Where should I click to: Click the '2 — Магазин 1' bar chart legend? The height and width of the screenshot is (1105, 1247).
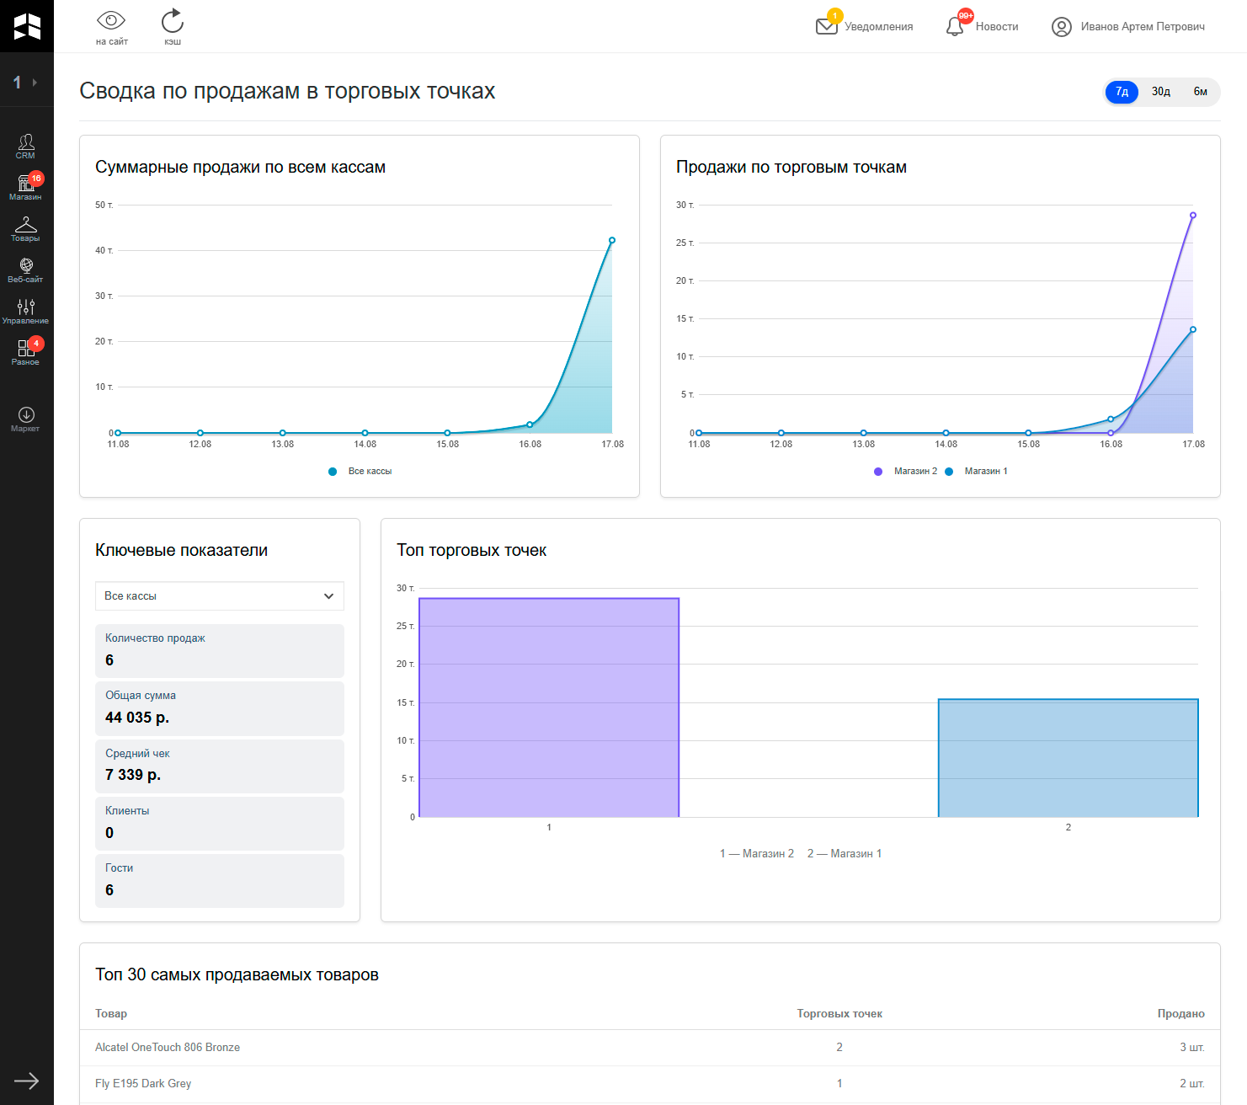(x=845, y=854)
